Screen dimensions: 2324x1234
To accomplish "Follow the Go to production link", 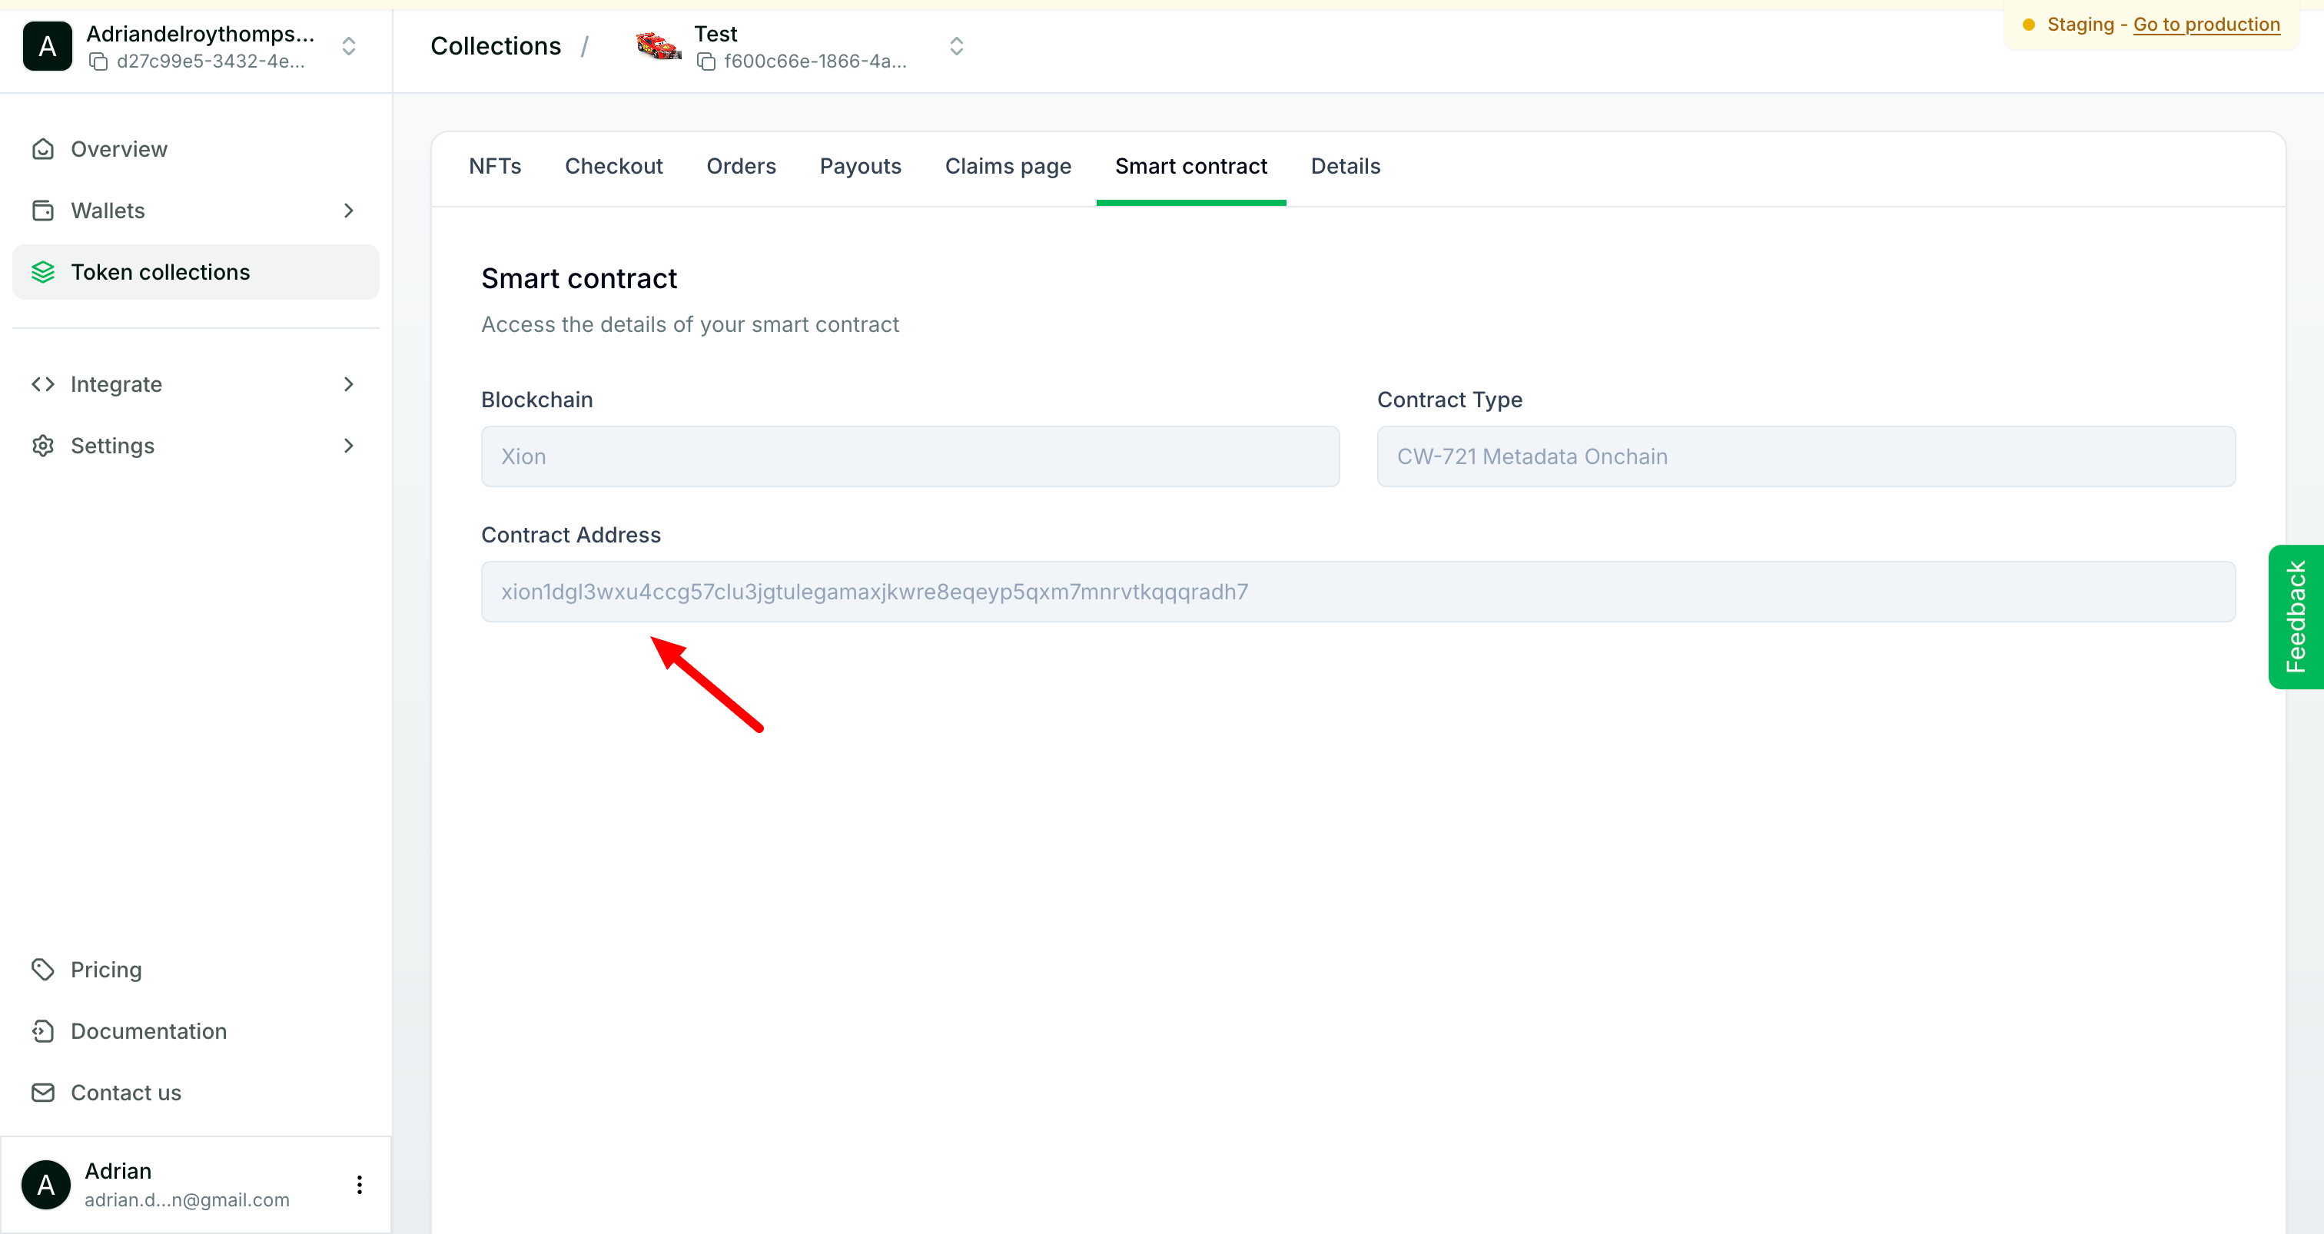I will [x=2206, y=25].
